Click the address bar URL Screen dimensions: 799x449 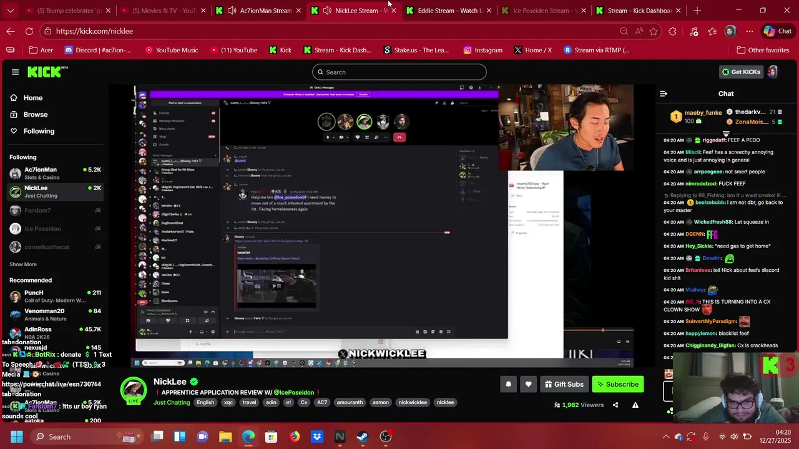coord(94,31)
